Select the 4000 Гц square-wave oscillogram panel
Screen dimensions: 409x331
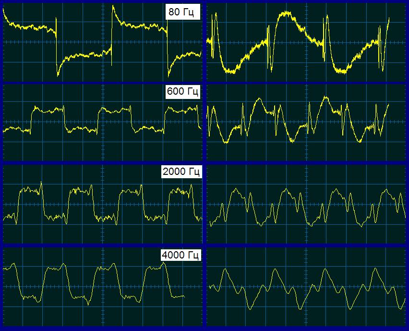(x=103, y=286)
